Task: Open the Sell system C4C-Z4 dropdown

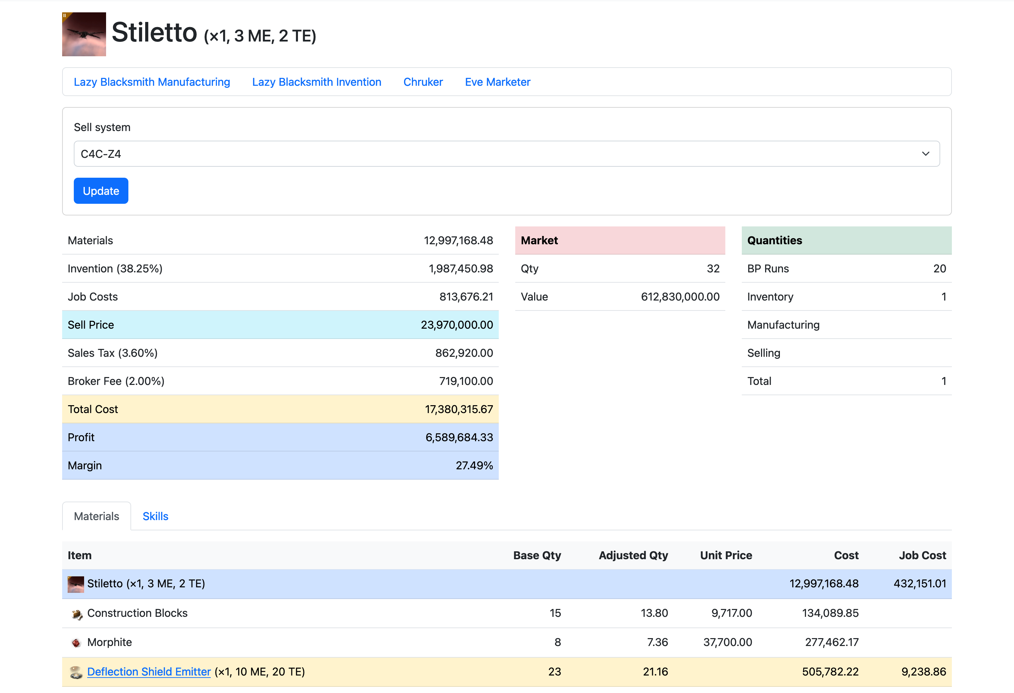Action: [x=506, y=153]
